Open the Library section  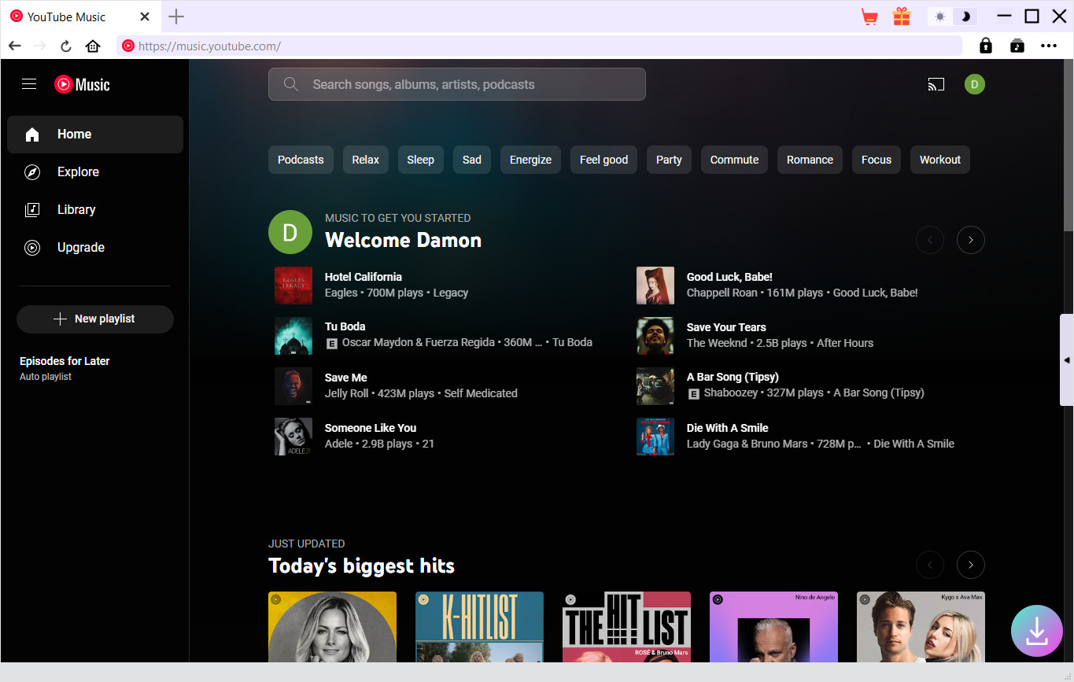76,209
